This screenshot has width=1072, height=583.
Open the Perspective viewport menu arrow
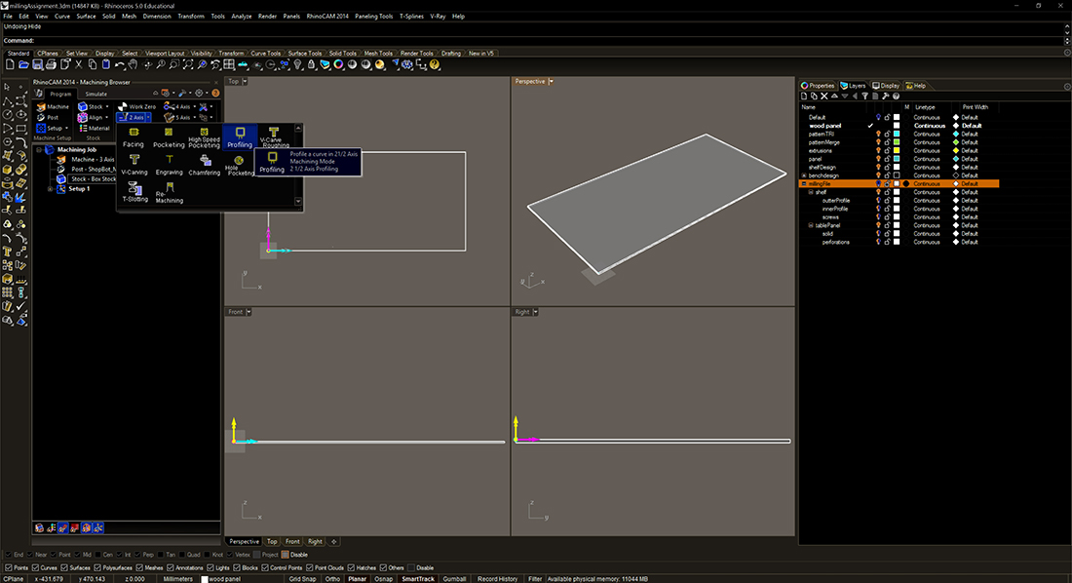coord(551,82)
